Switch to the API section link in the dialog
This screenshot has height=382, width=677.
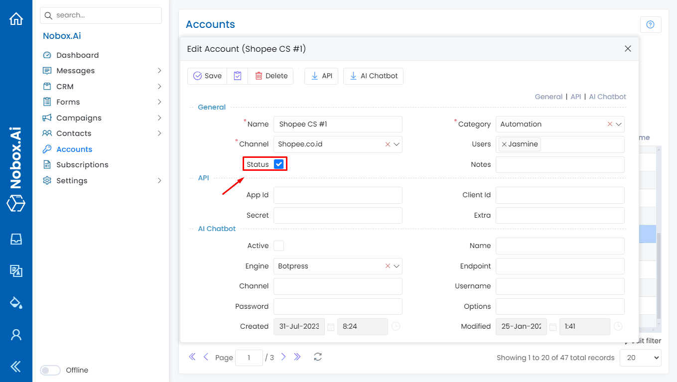[x=576, y=96]
